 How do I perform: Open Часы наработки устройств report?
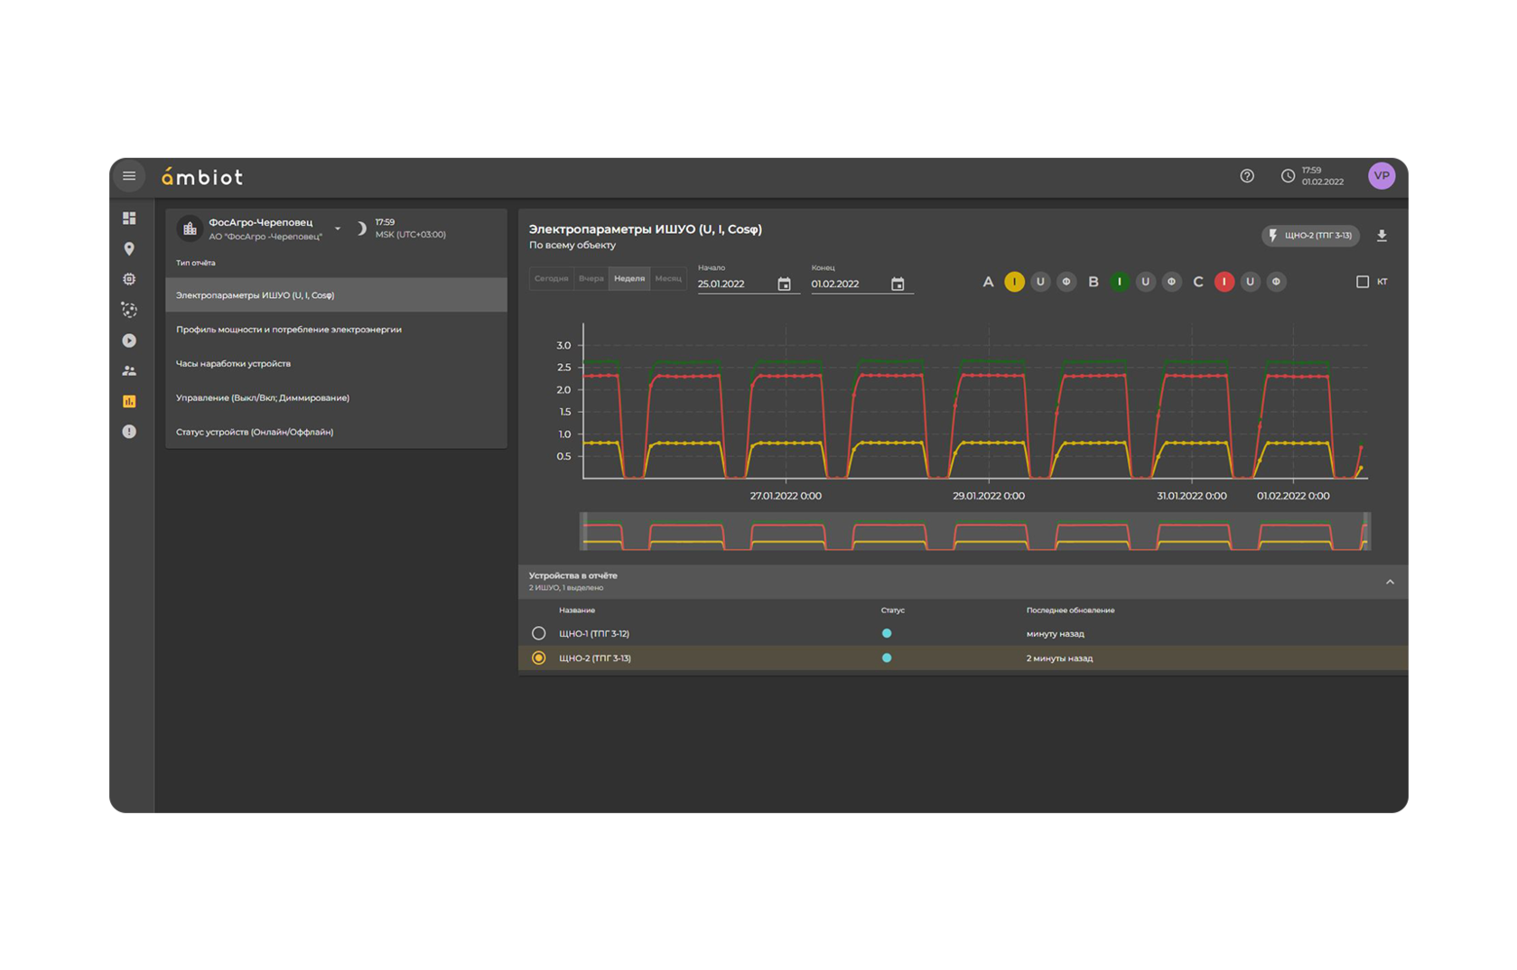(x=336, y=364)
